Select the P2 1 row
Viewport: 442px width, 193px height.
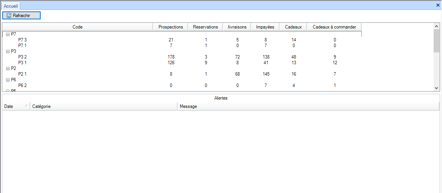[22, 74]
